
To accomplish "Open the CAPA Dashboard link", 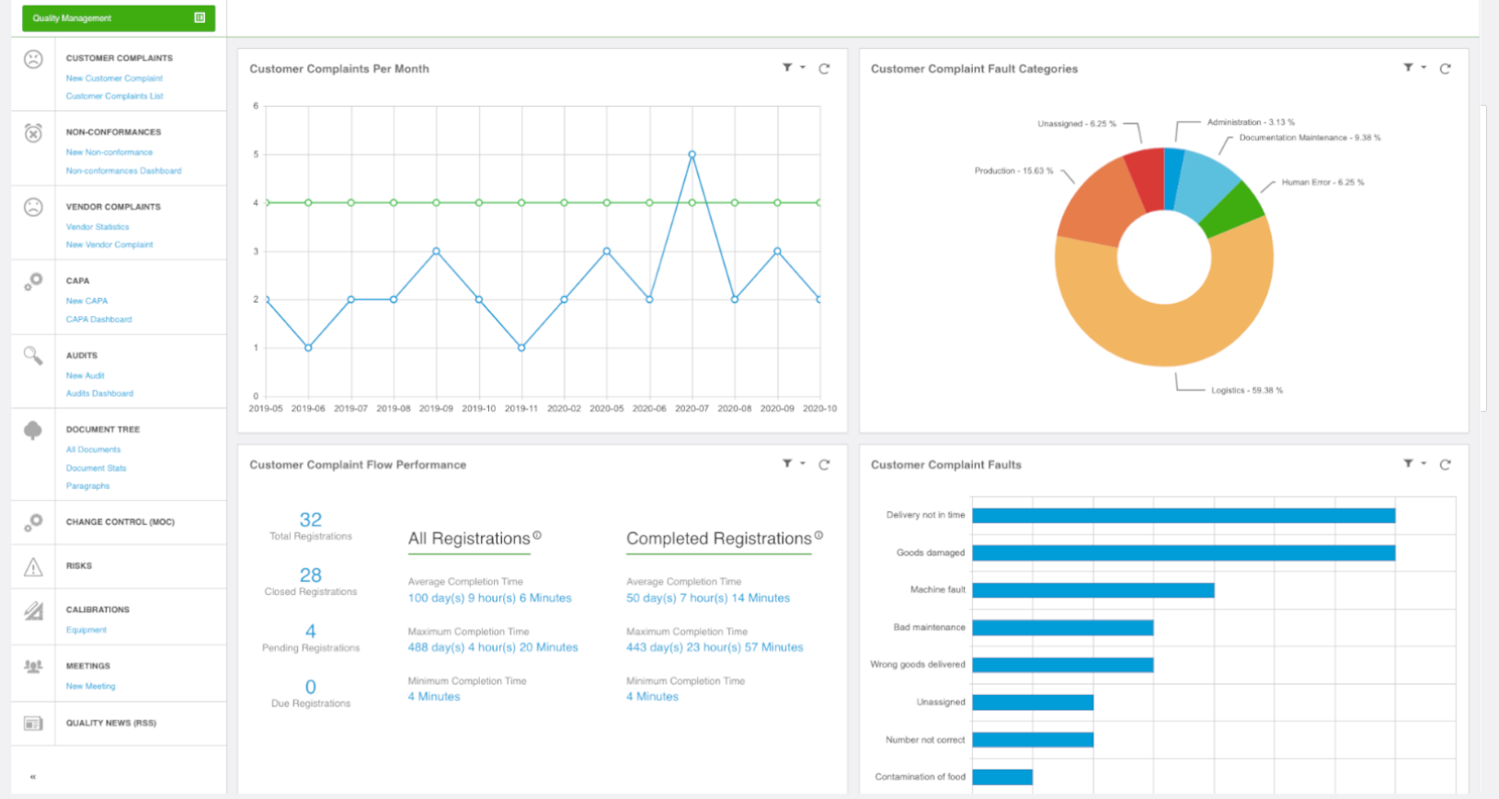I will pyautogui.click(x=98, y=319).
